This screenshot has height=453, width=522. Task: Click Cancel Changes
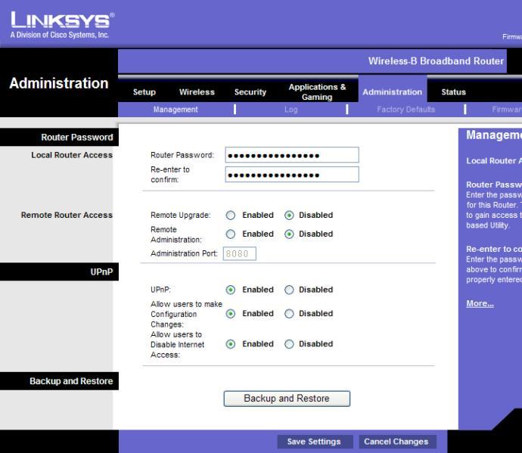(397, 442)
